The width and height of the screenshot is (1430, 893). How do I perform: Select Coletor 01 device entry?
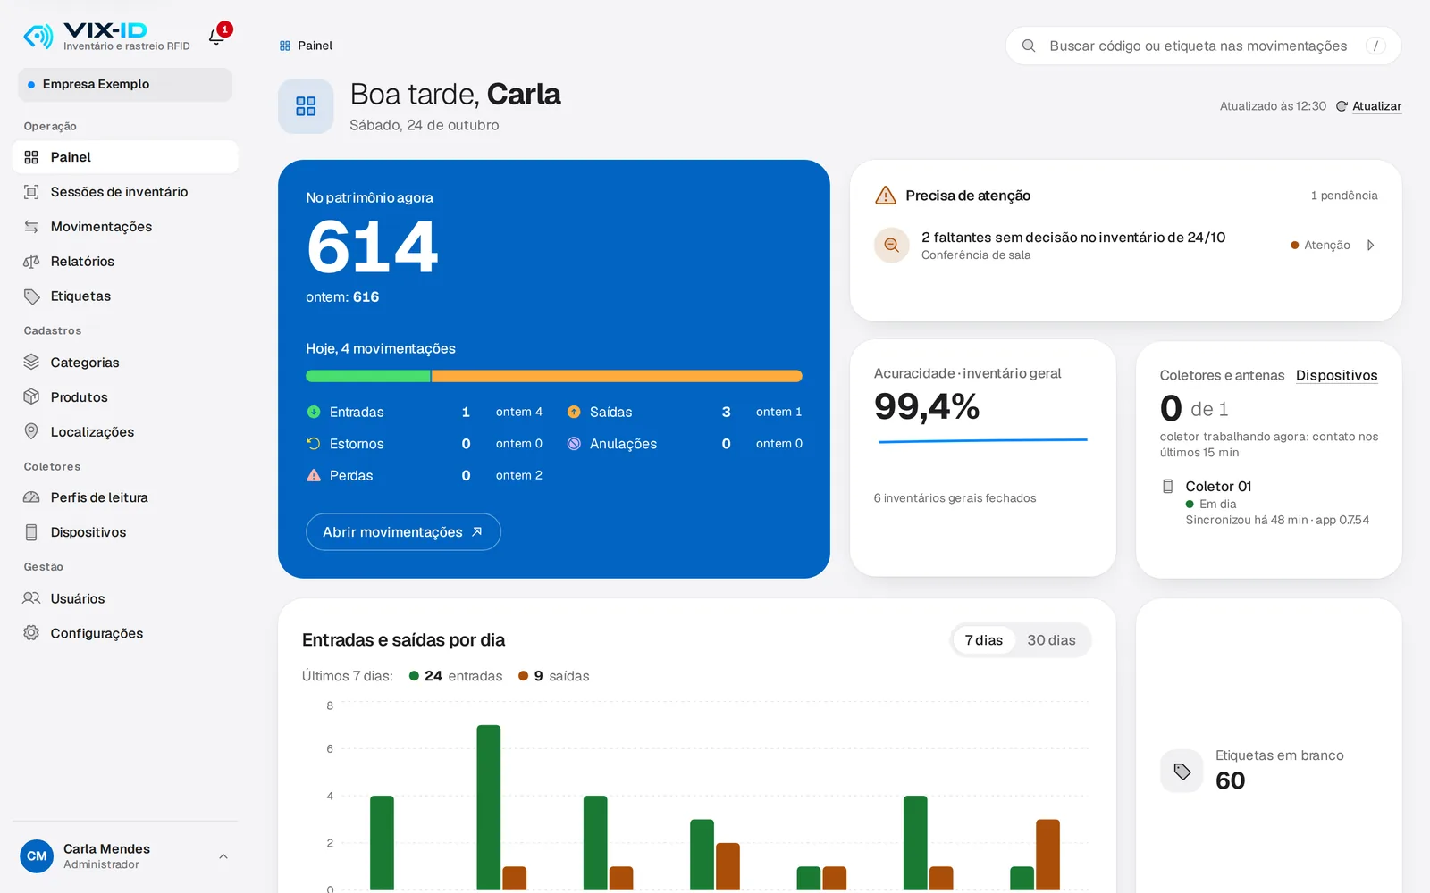point(1269,503)
